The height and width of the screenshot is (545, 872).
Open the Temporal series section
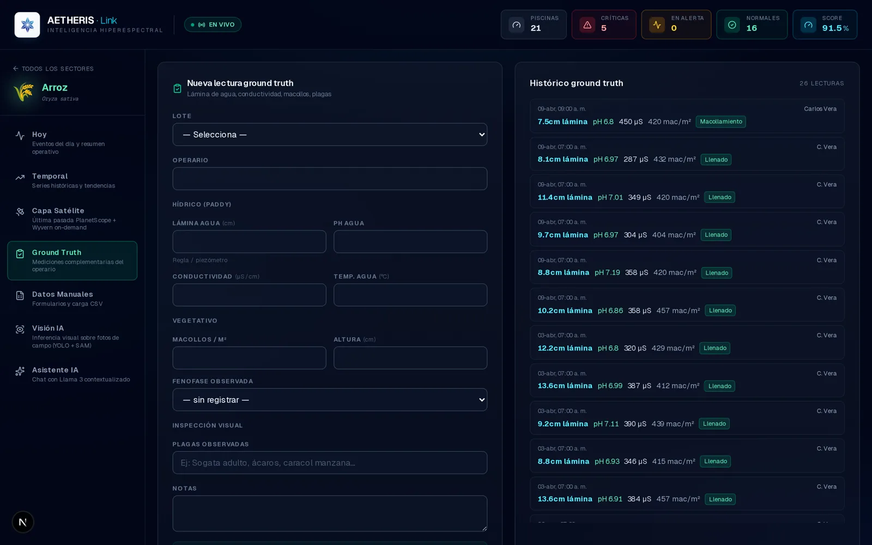tap(72, 180)
